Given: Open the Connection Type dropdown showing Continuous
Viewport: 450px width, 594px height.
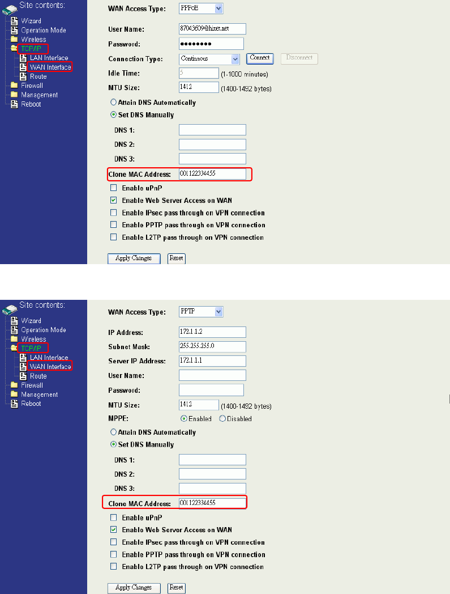Looking at the screenshot, I should pyautogui.click(x=209, y=59).
